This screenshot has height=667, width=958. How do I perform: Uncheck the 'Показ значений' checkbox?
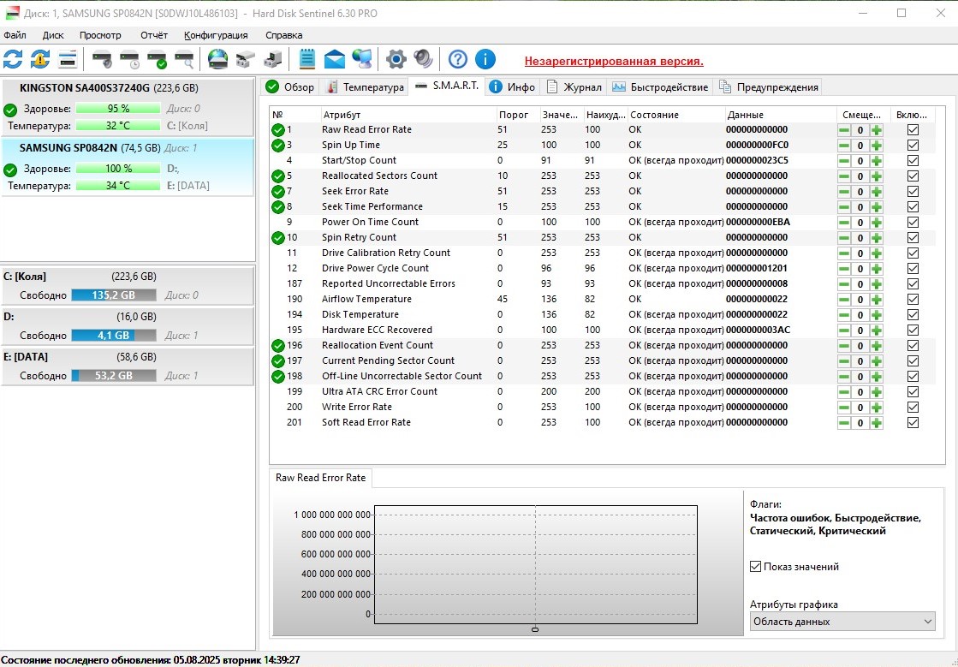click(x=755, y=567)
